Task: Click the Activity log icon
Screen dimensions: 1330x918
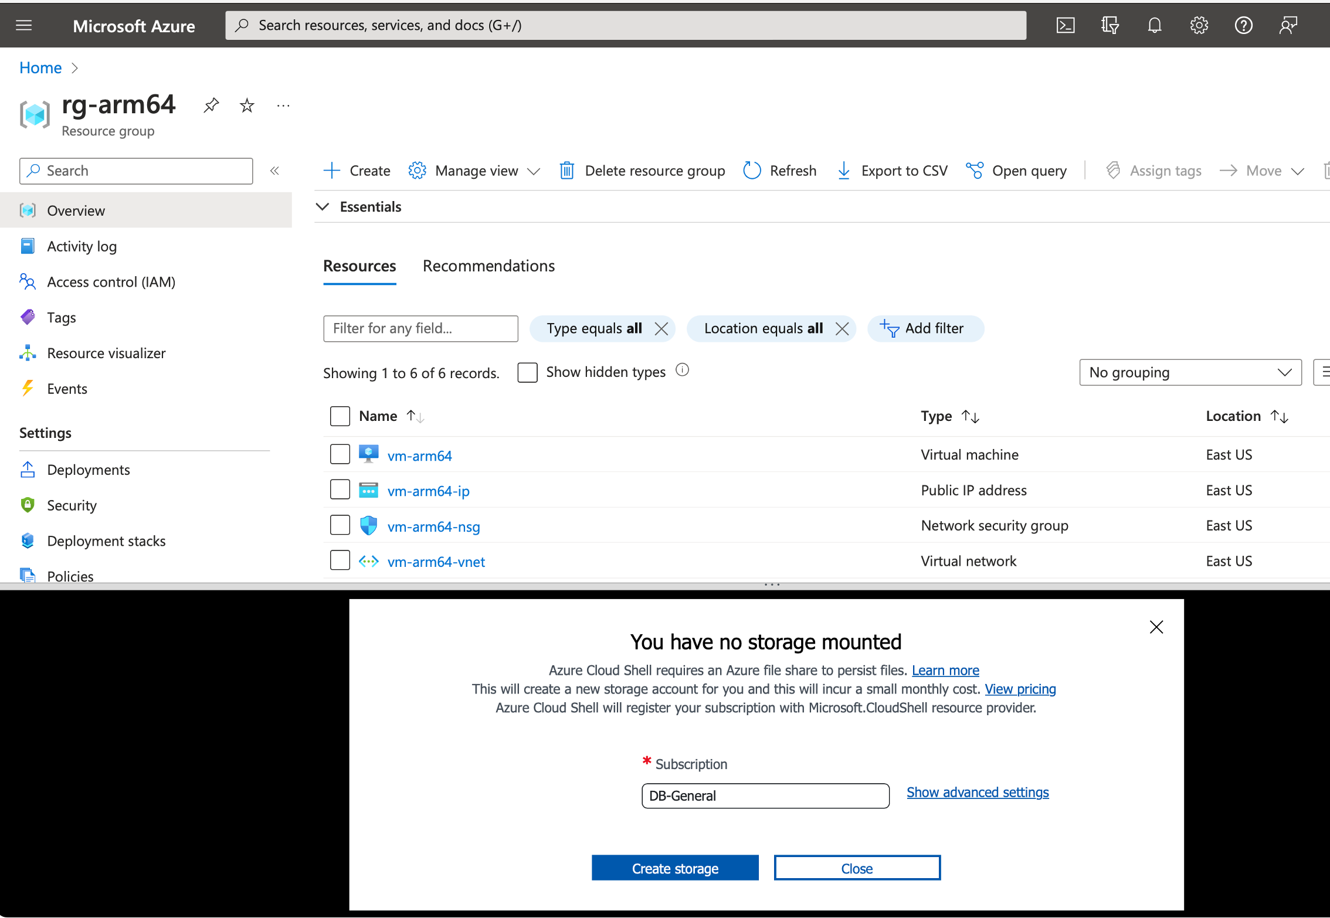Action: pos(28,246)
